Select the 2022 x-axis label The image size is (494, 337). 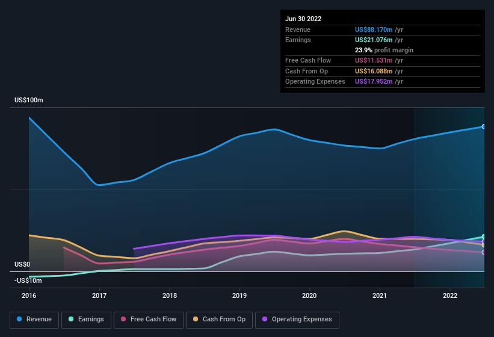[x=450, y=295]
